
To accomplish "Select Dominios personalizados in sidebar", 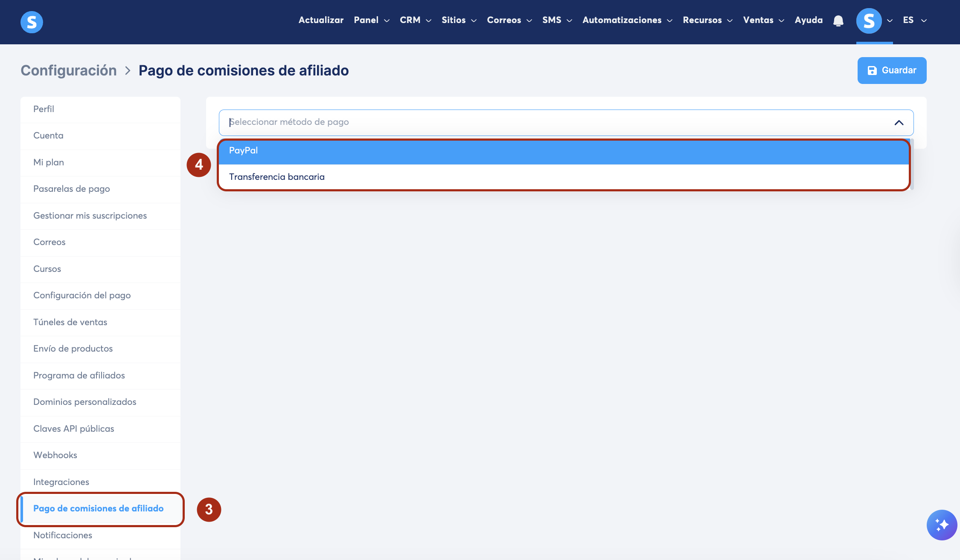I will 84,402.
